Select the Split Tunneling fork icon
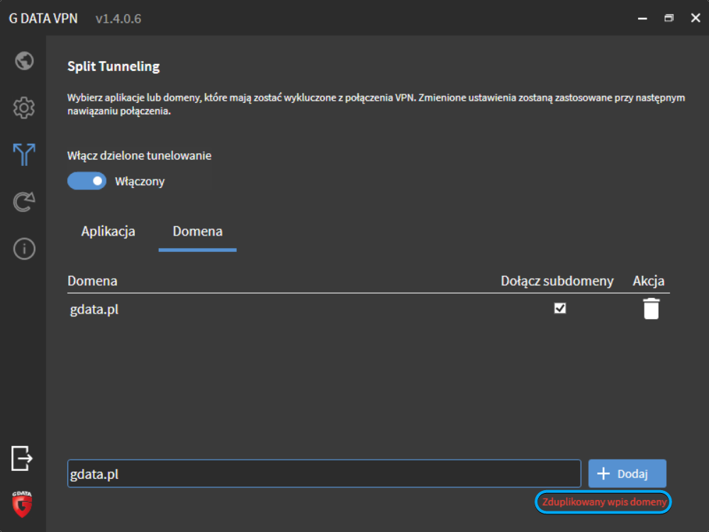709x532 pixels. (x=24, y=155)
